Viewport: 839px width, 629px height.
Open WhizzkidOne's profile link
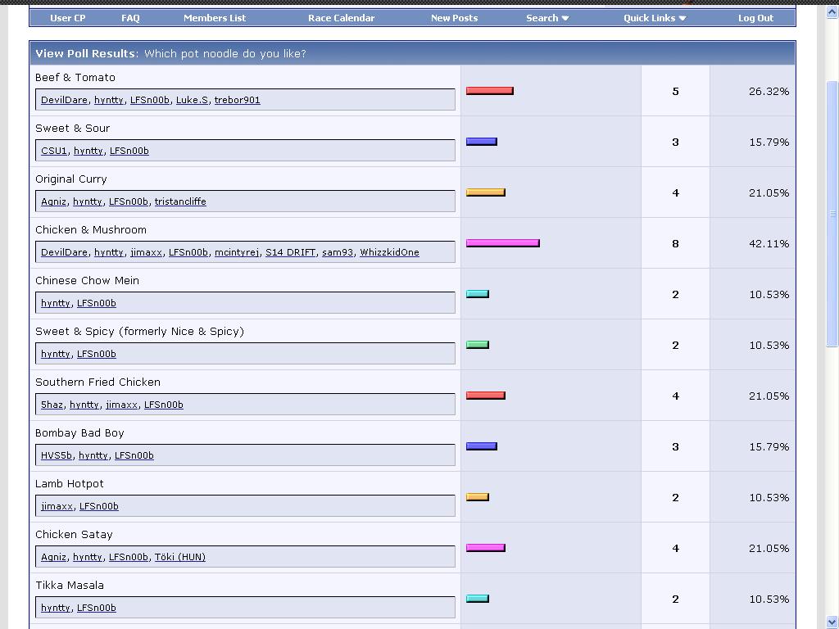(x=389, y=252)
